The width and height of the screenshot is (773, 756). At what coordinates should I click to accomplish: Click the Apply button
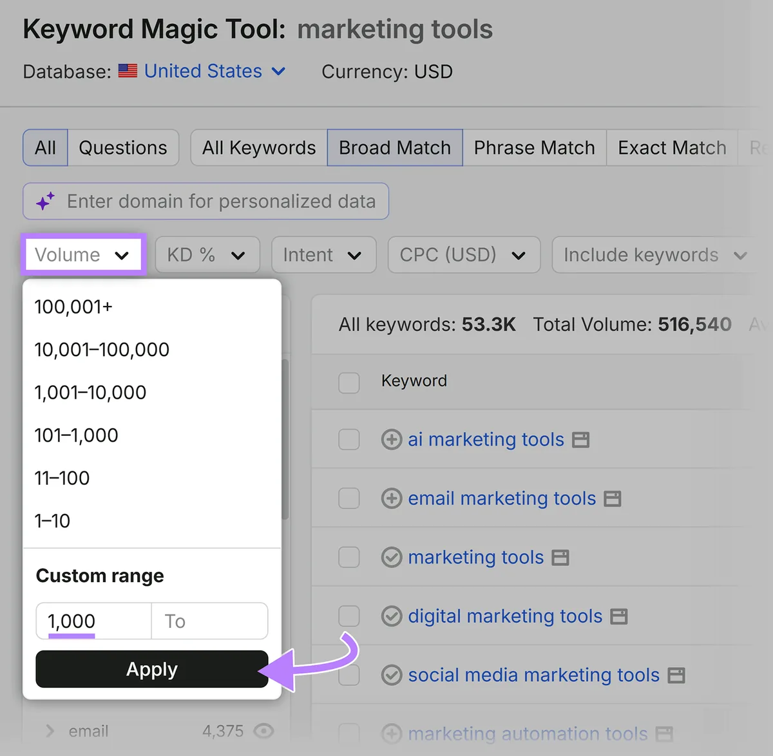pyautogui.click(x=152, y=669)
